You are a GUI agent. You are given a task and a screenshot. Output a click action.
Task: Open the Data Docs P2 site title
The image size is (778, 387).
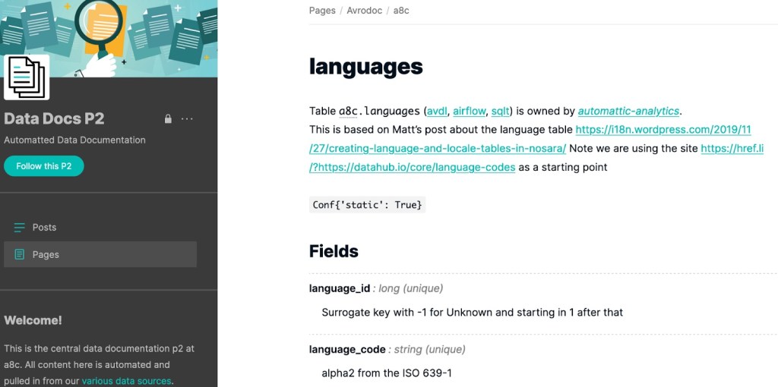click(x=54, y=118)
